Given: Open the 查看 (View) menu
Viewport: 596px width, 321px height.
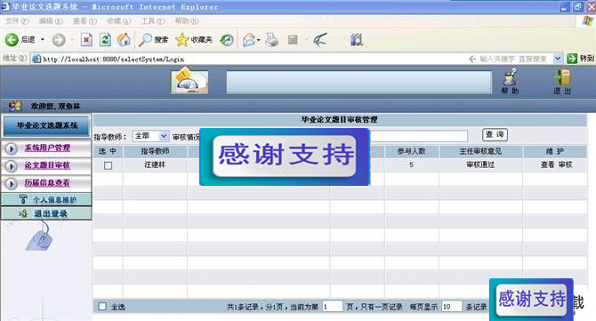Looking at the screenshot, I should coord(85,20).
